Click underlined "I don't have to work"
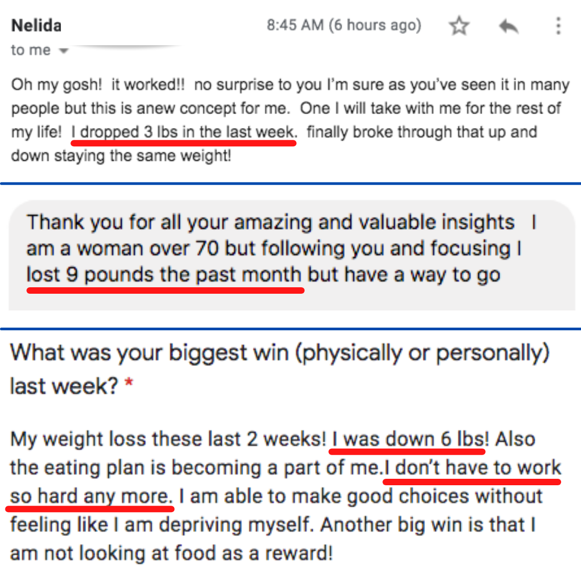The width and height of the screenshot is (581, 581). [472, 468]
